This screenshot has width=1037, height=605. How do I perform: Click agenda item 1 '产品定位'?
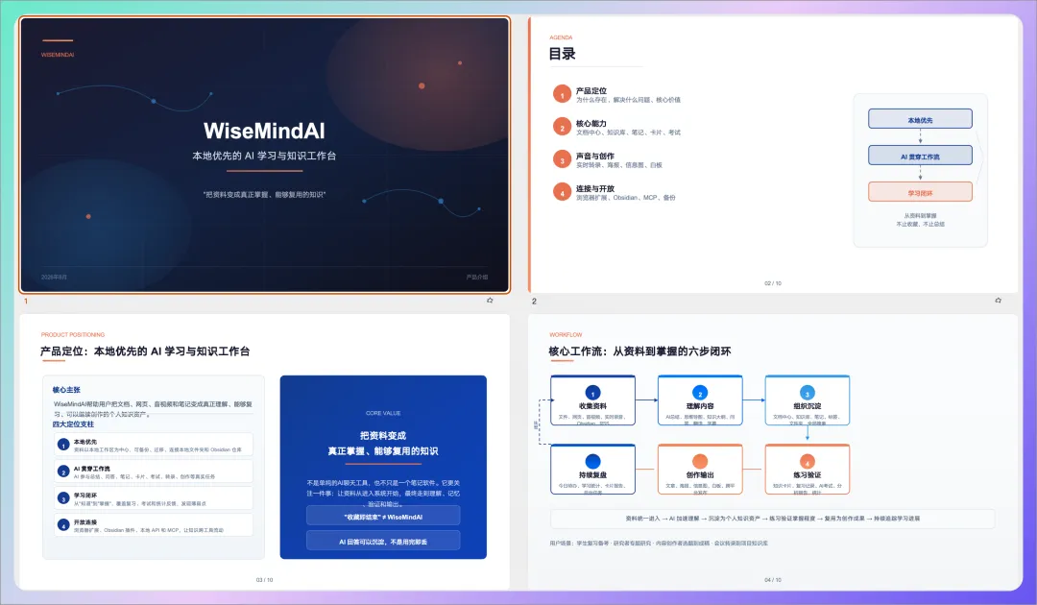point(616,94)
